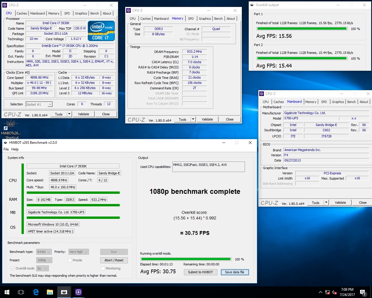Viewport: 372px width, 298px height.
Task: Open the network status tray icon
Action: (x=328, y=292)
